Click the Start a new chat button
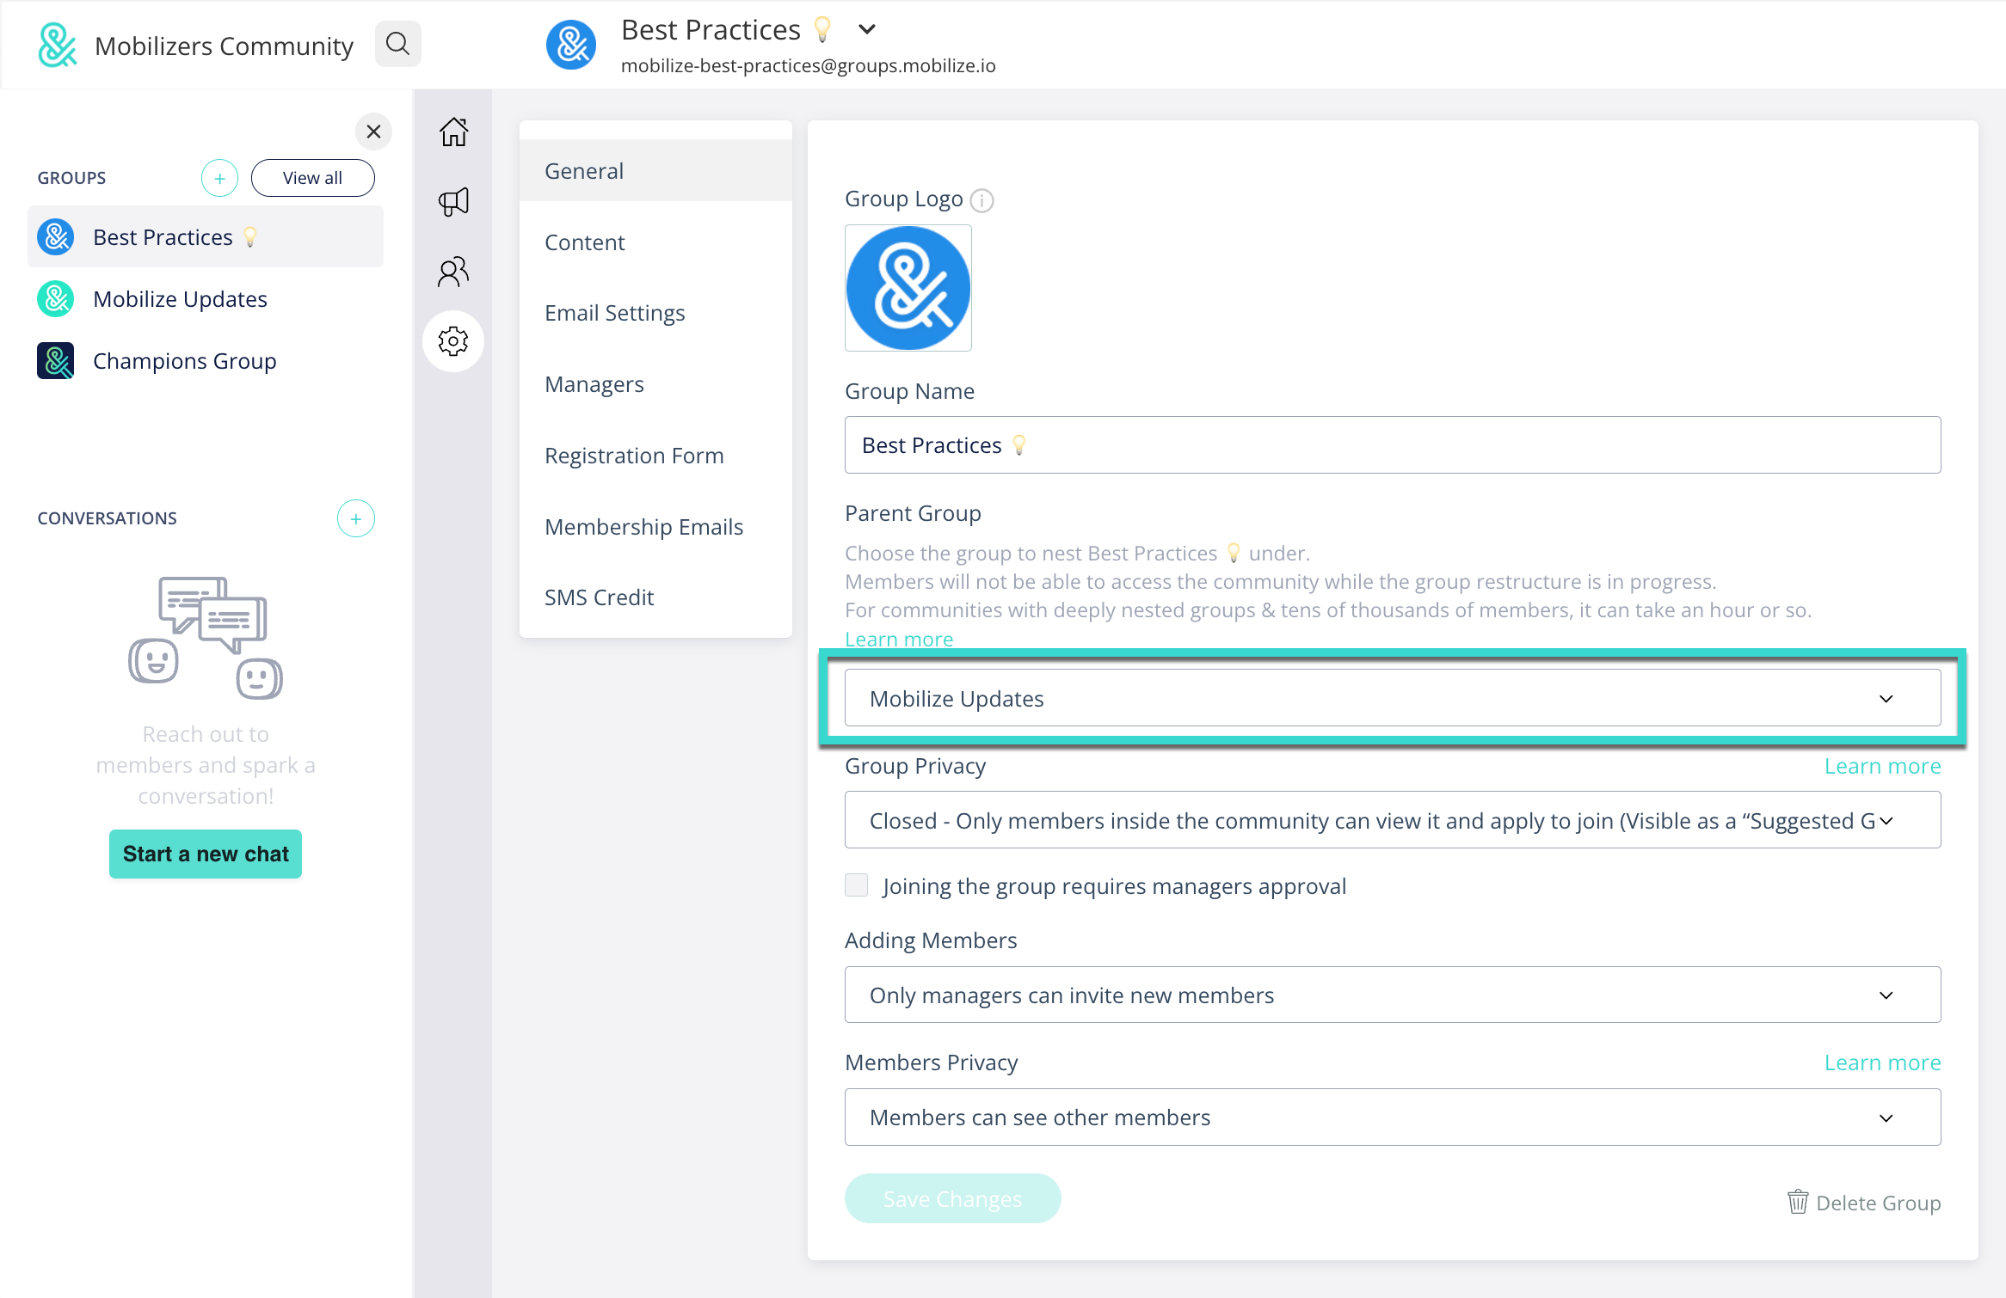Screen dimensions: 2006x1298 pyautogui.click(x=206, y=854)
